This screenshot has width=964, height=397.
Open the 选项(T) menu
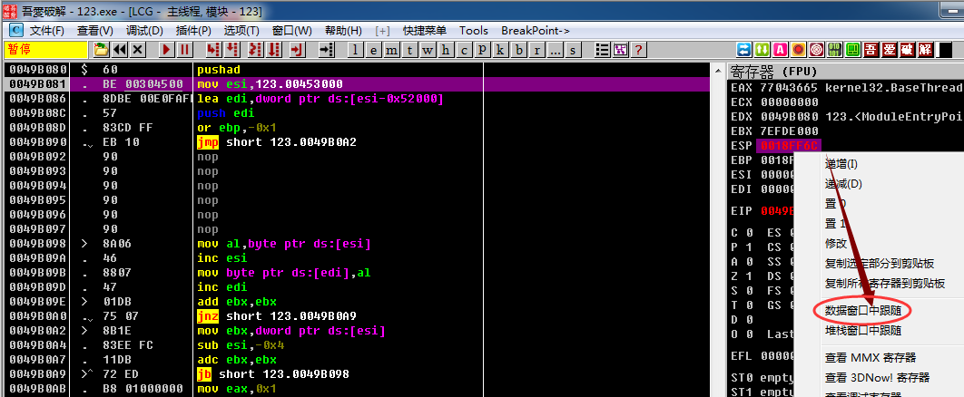pos(241,31)
